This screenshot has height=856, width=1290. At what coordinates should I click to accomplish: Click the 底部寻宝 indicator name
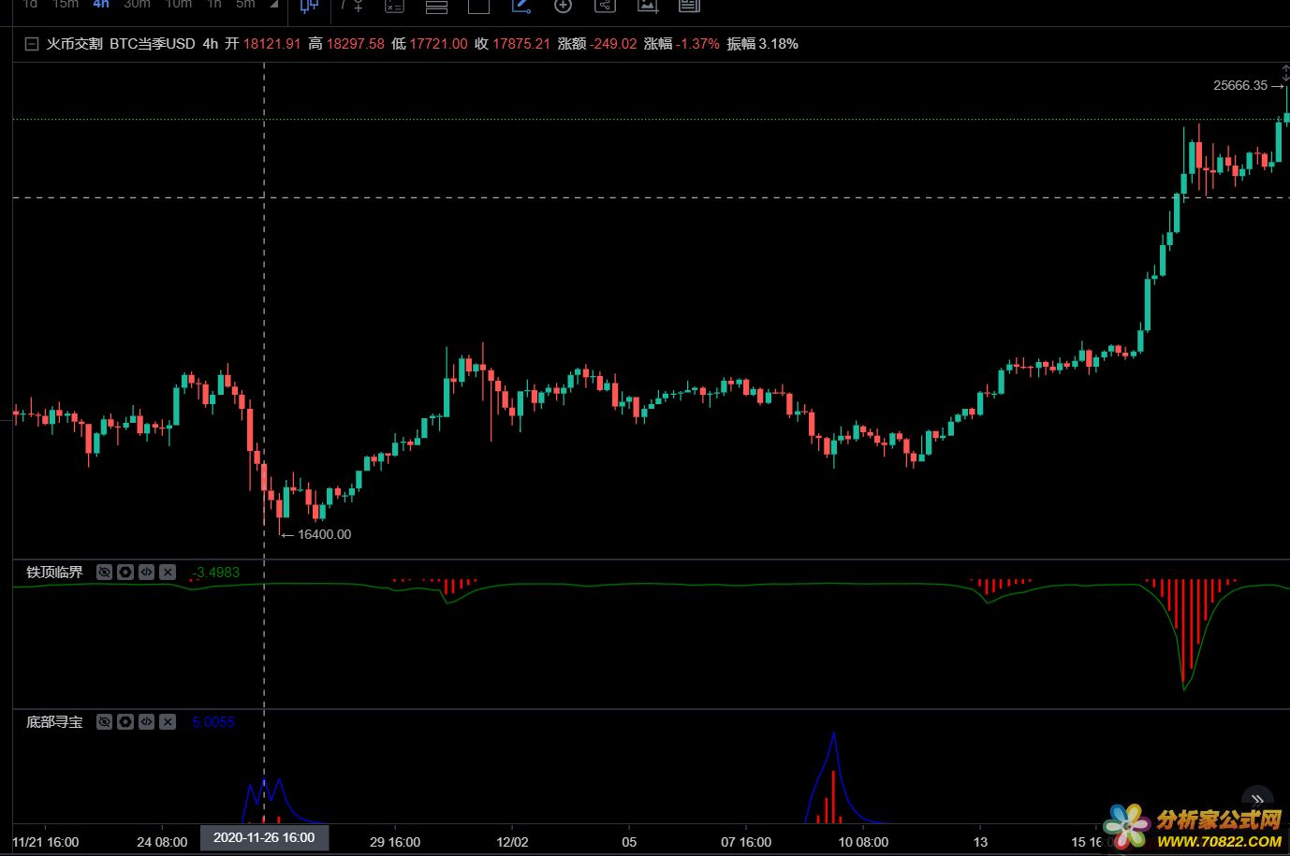coord(54,721)
